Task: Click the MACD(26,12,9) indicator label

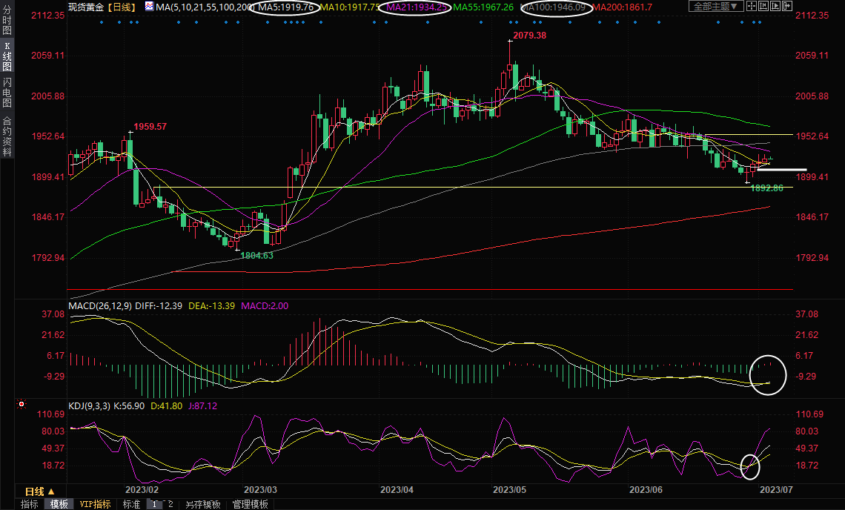Action: click(x=100, y=305)
